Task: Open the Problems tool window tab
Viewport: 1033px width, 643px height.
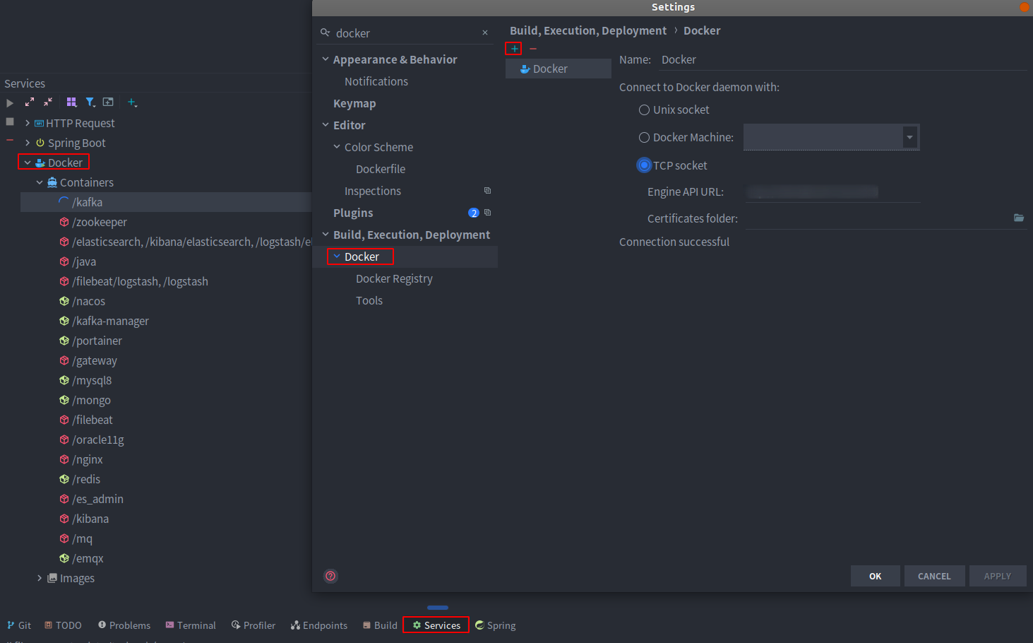Action: pos(124,625)
